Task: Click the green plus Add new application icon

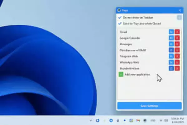Action: pyautogui.click(x=121, y=74)
